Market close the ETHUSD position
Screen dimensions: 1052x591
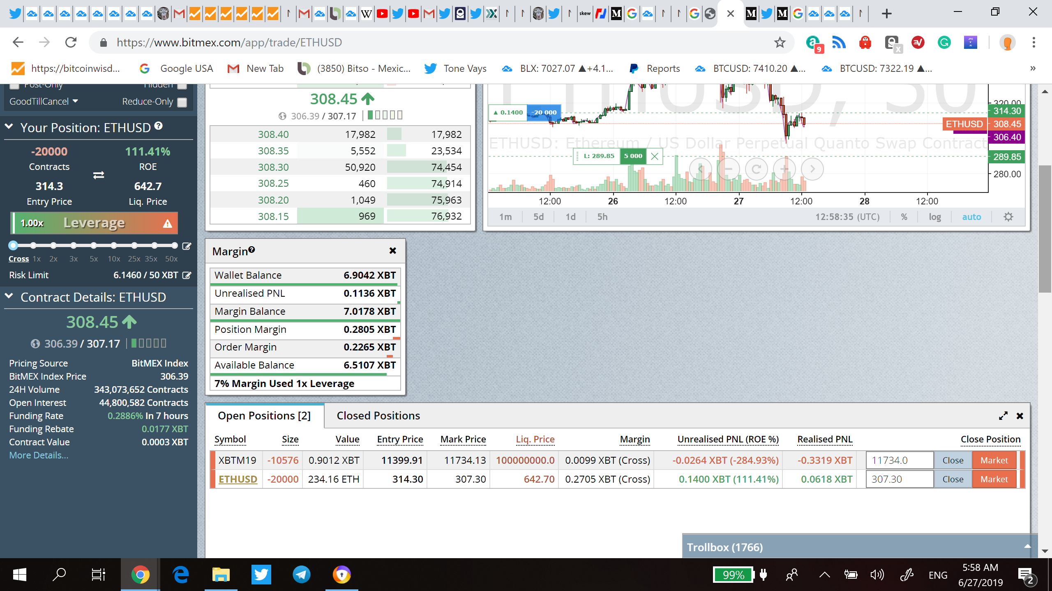tap(994, 479)
